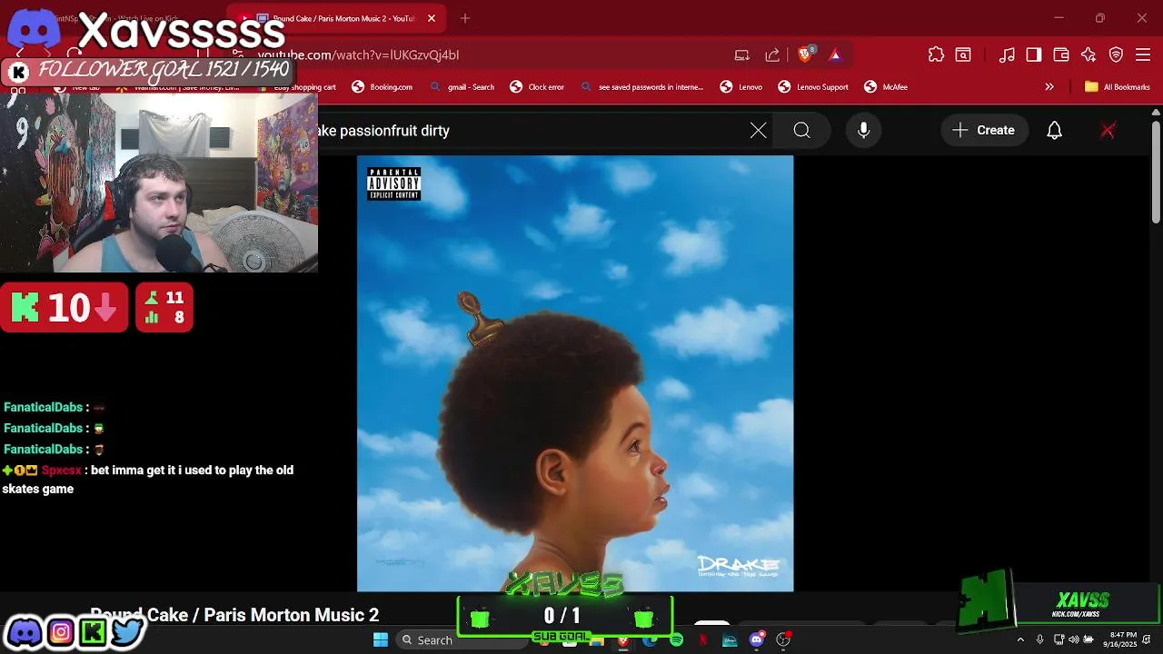Viewport: 1163px width, 654px height.
Task: Click the YouTube Create button
Action: (983, 131)
